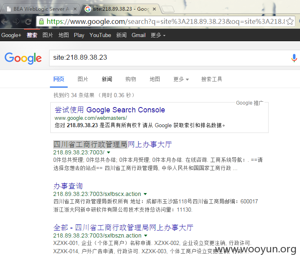Viewport: 300px width, 261px height.
Task: Expand 更多 dropdown under search box
Action: 181,79
